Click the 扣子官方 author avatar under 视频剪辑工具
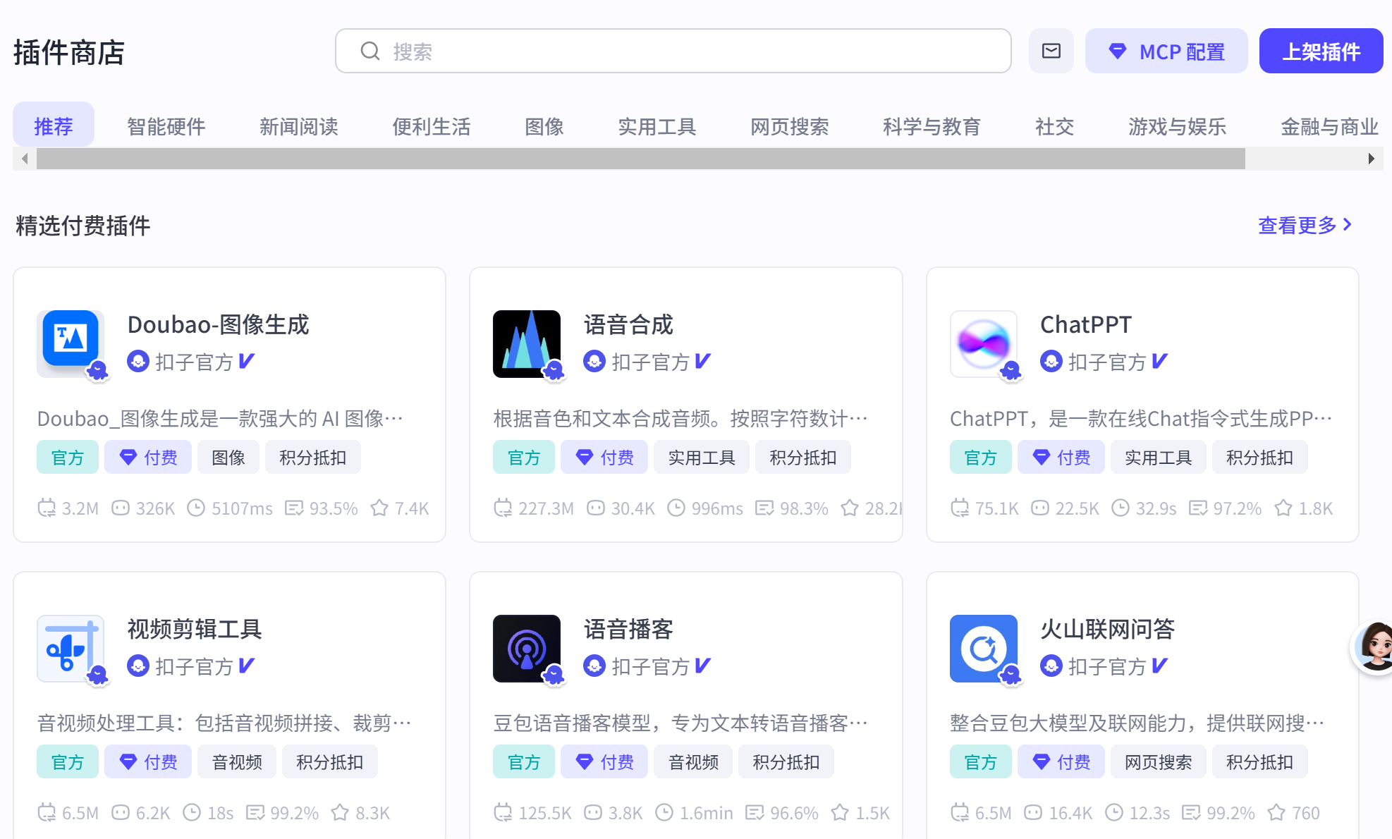The width and height of the screenshot is (1392, 839). pyautogui.click(x=138, y=666)
